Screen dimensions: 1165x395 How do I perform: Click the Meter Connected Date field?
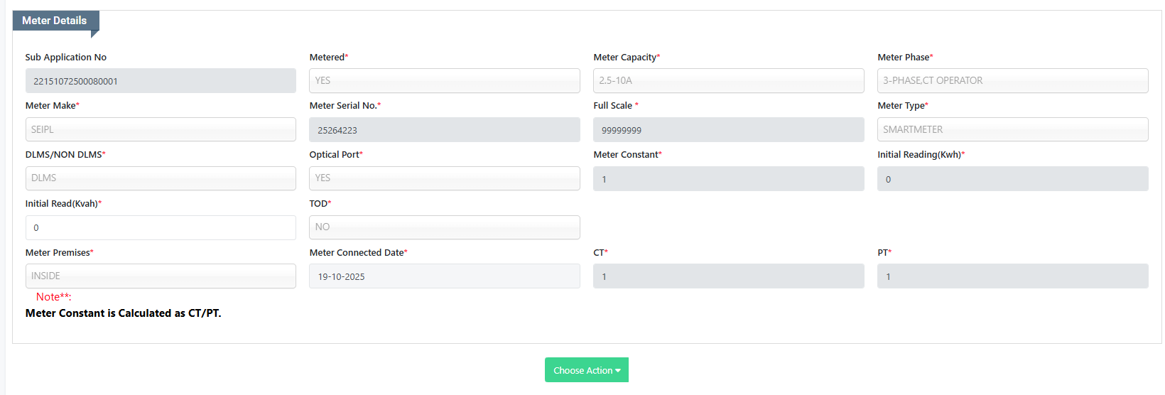click(444, 276)
